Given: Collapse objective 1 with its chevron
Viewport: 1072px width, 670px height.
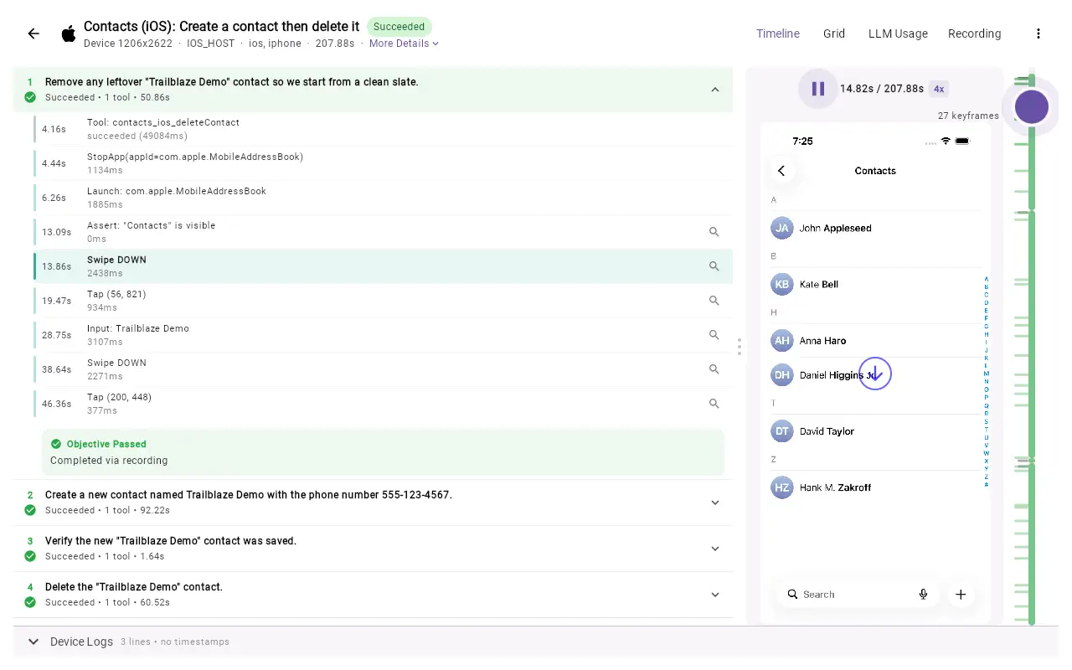Looking at the screenshot, I should tap(715, 90).
